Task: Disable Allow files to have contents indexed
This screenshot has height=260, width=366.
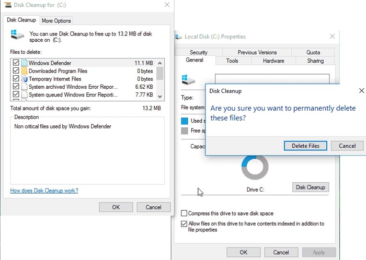Action: coord(184,223)
